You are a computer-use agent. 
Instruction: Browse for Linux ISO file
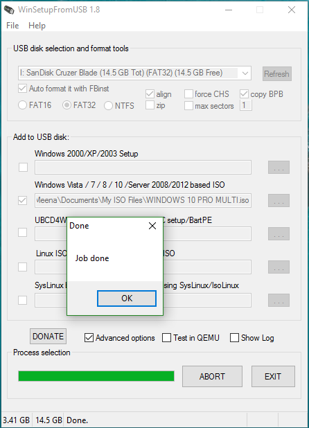coord(279,267)
